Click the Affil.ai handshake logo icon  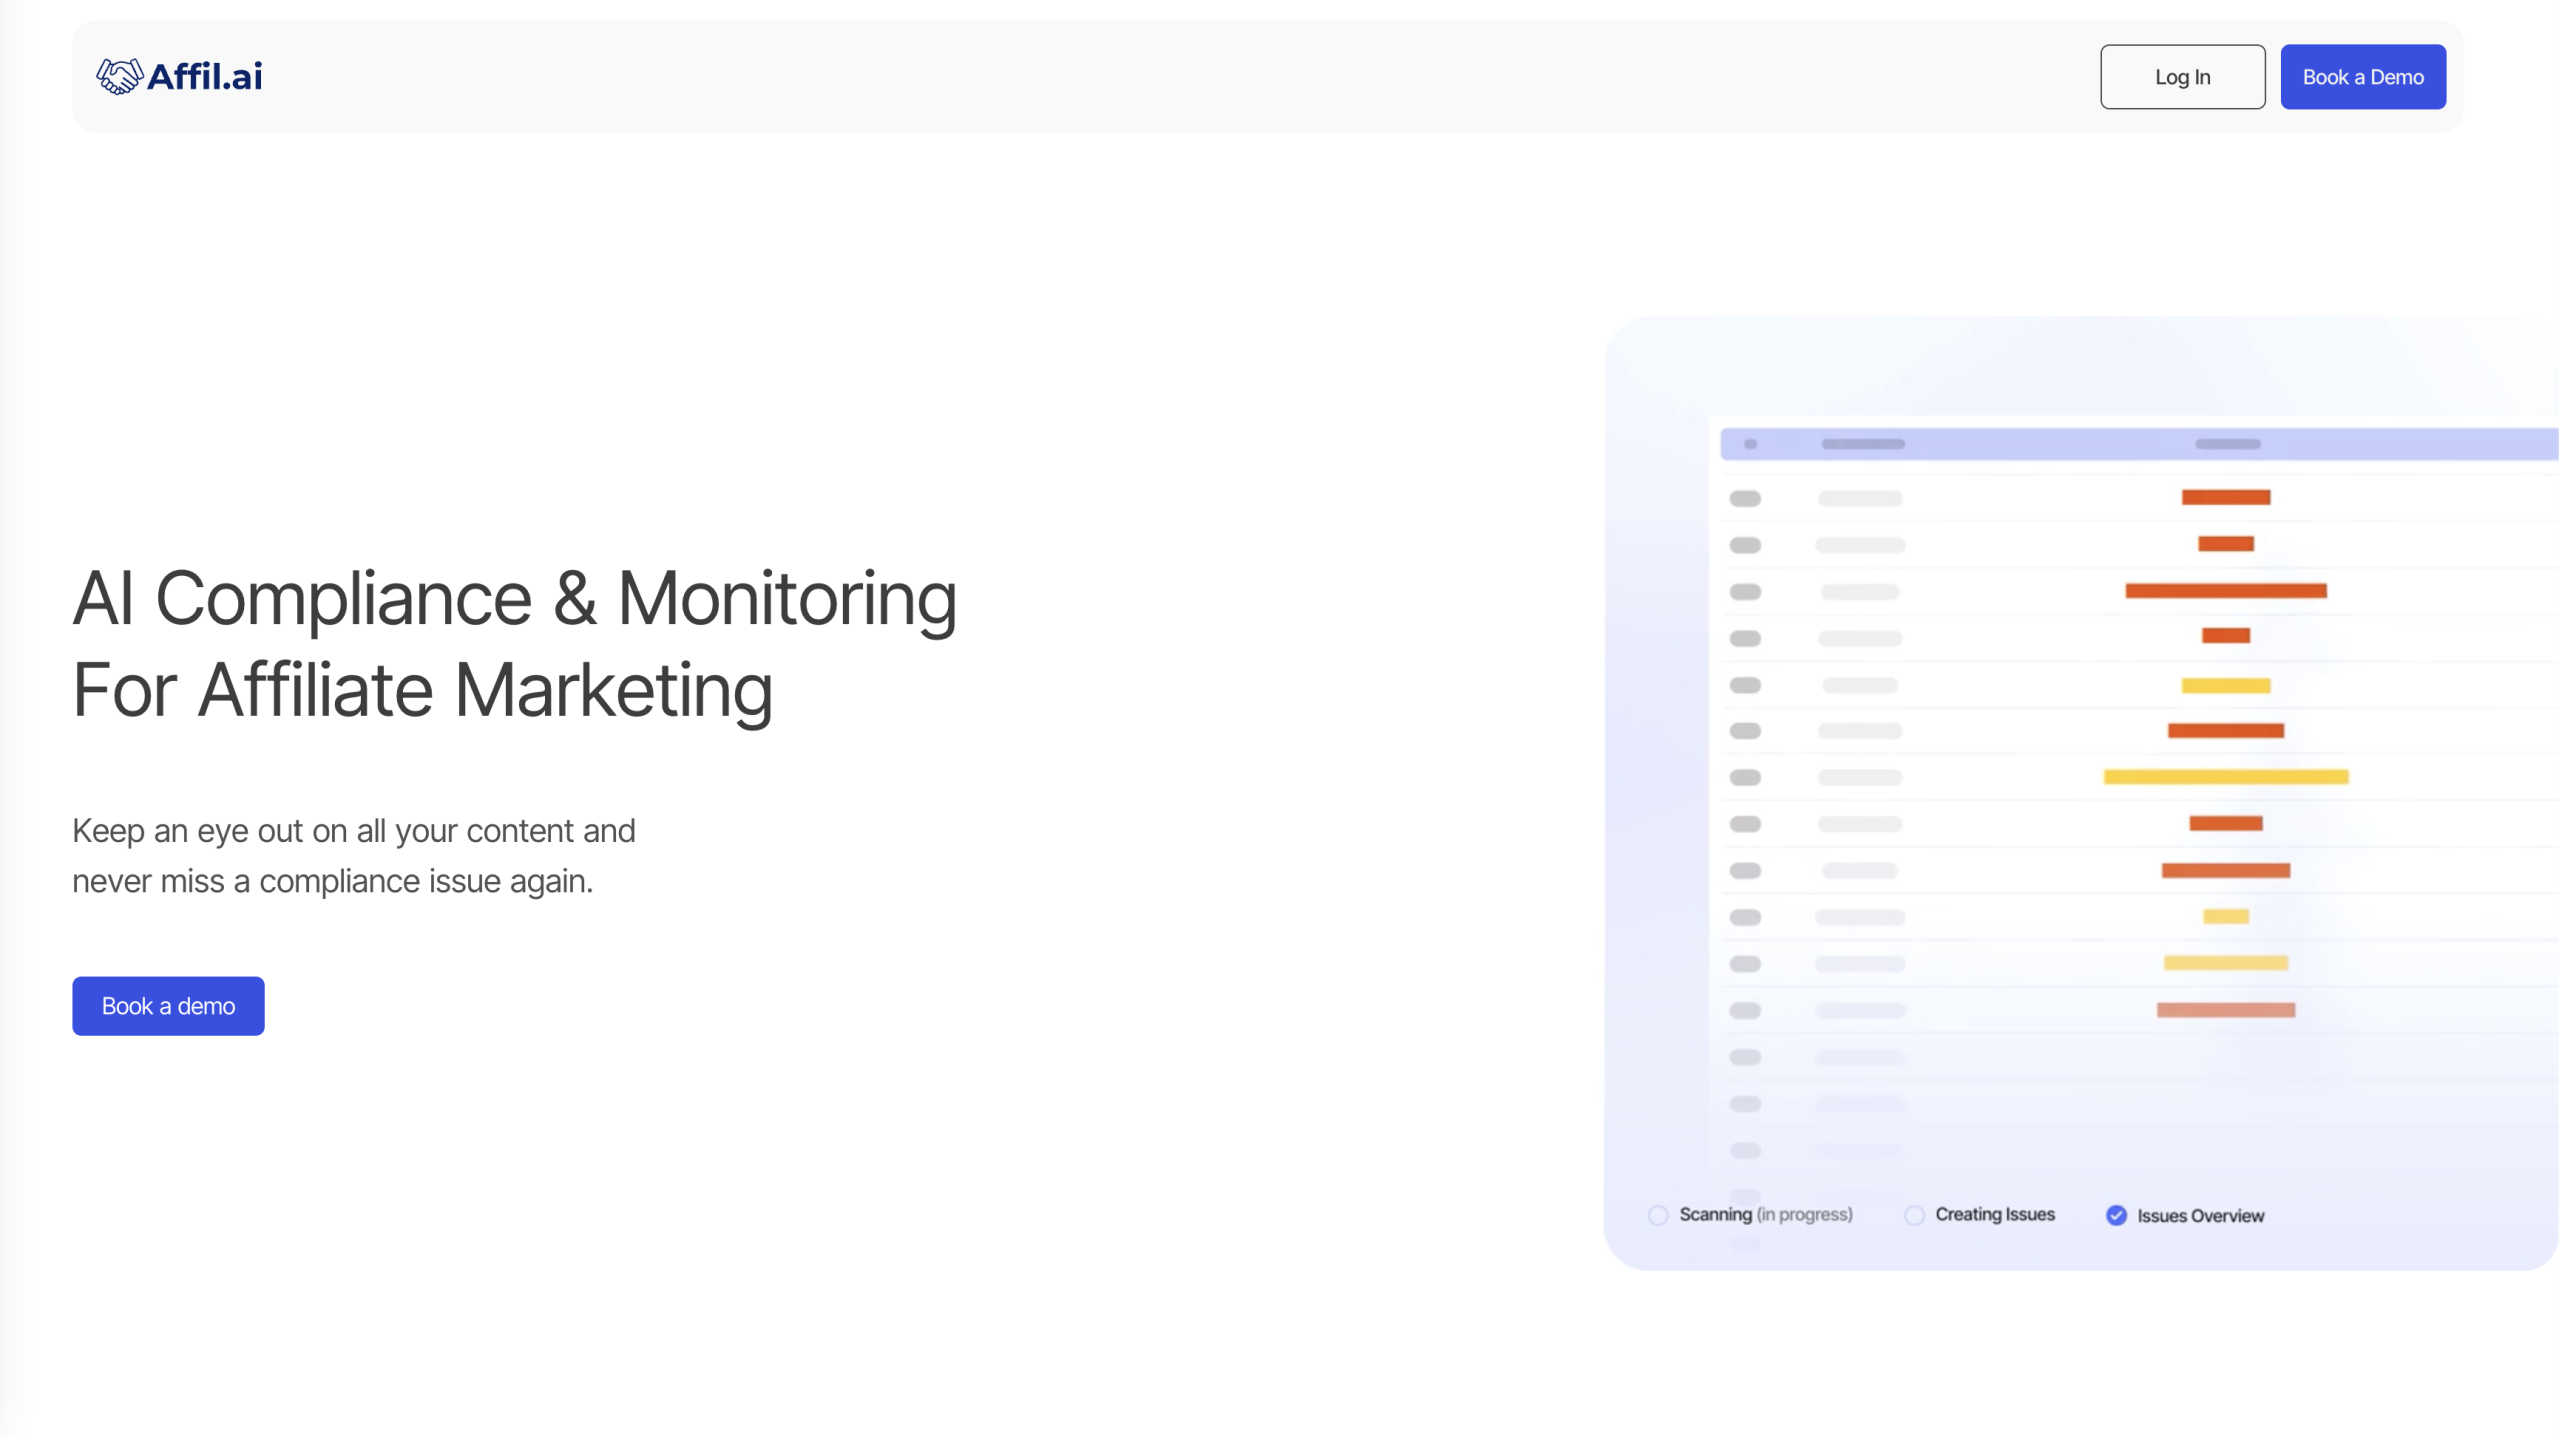119,76
